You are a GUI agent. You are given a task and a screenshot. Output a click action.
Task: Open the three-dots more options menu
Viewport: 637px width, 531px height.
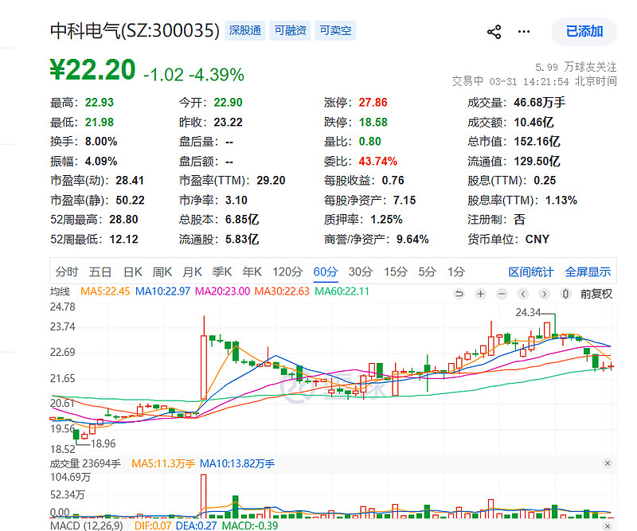(x=524, y=32)
